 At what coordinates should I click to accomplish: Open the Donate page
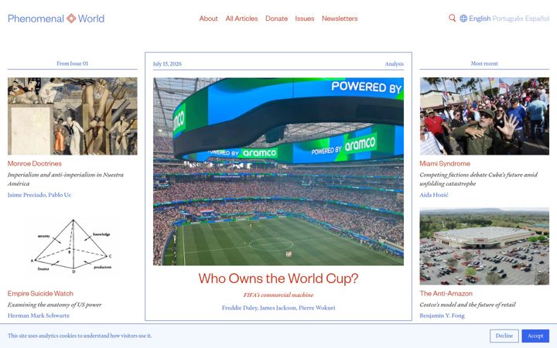pyautogui.click(x=276, y=19)
